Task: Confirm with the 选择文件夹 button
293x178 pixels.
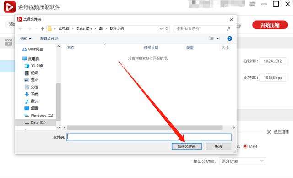Action: point(186,146)
